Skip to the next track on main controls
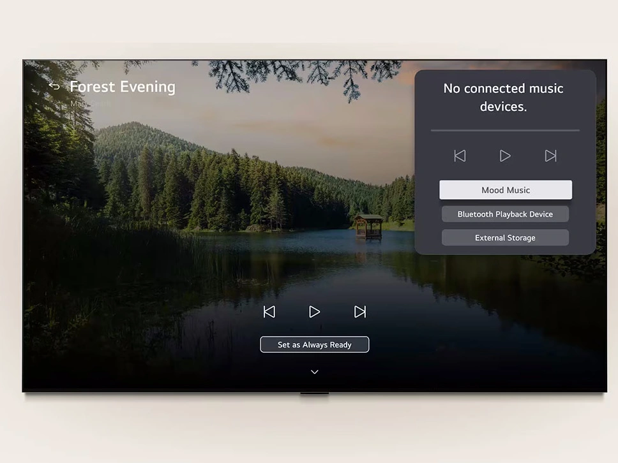Viewport: 618px width, 463px height. coord(359,311)
